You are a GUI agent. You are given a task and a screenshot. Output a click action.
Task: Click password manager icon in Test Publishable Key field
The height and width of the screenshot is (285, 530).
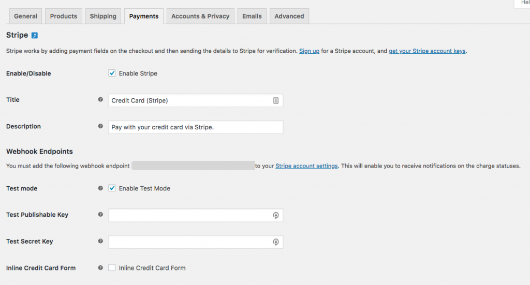point(276,215)
